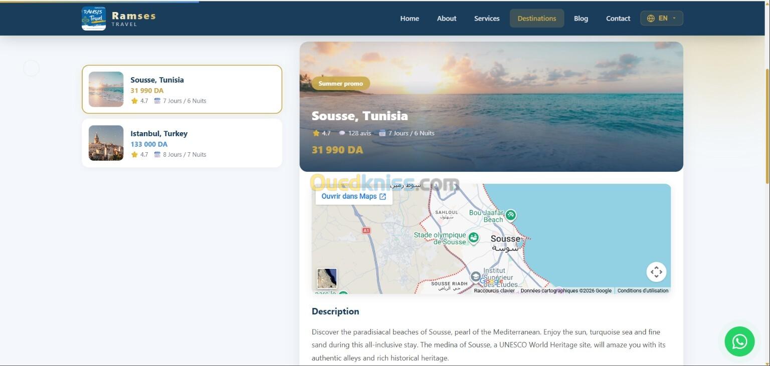
Task: Click the Sousse city label on map
Action: (505, 239)
